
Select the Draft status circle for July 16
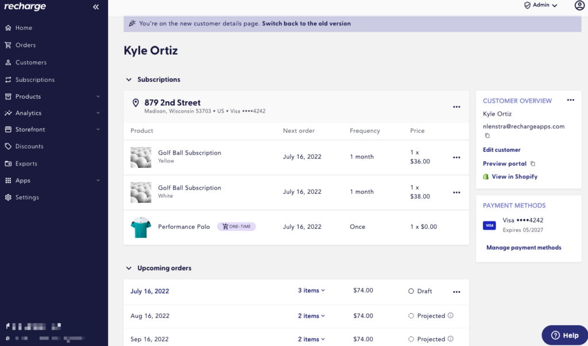click(411, 291)
